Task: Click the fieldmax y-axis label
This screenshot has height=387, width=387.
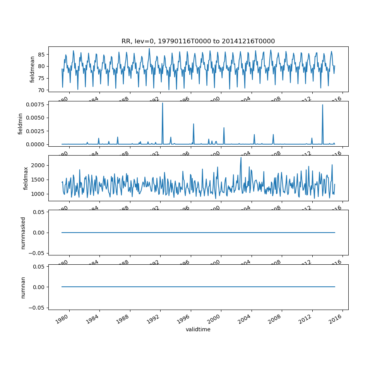Action: 26,178
